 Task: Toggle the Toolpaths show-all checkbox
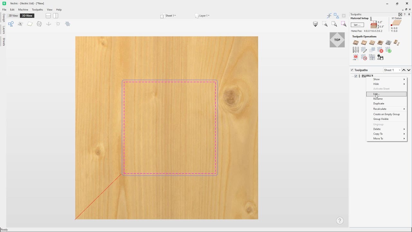(x=352, y=70)
